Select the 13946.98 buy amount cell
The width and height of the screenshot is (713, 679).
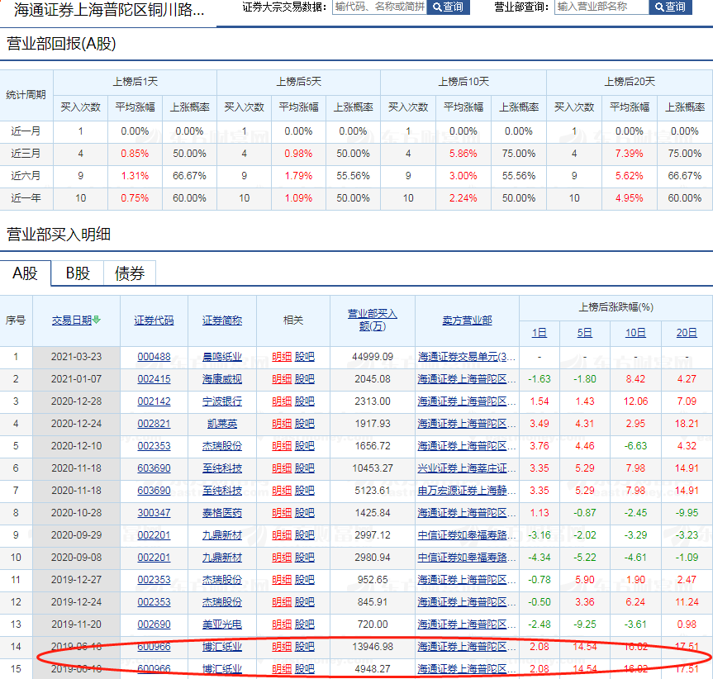tap(373, 646)
